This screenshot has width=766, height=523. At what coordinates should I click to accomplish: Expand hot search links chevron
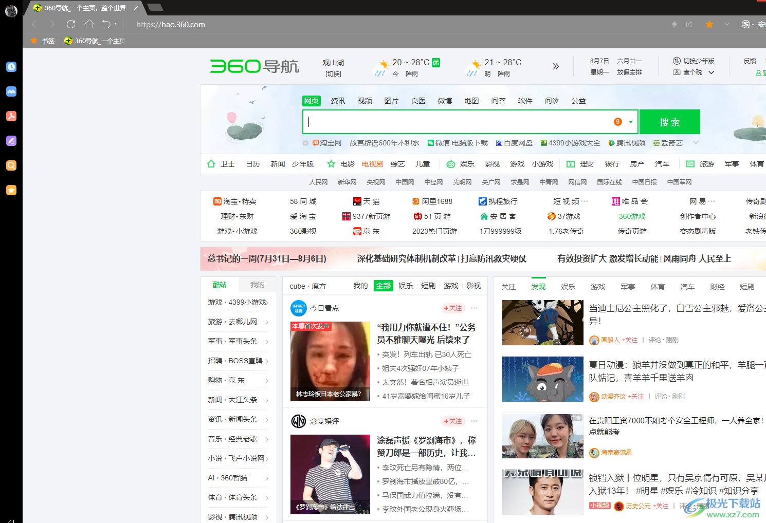[x=696, y=143]
